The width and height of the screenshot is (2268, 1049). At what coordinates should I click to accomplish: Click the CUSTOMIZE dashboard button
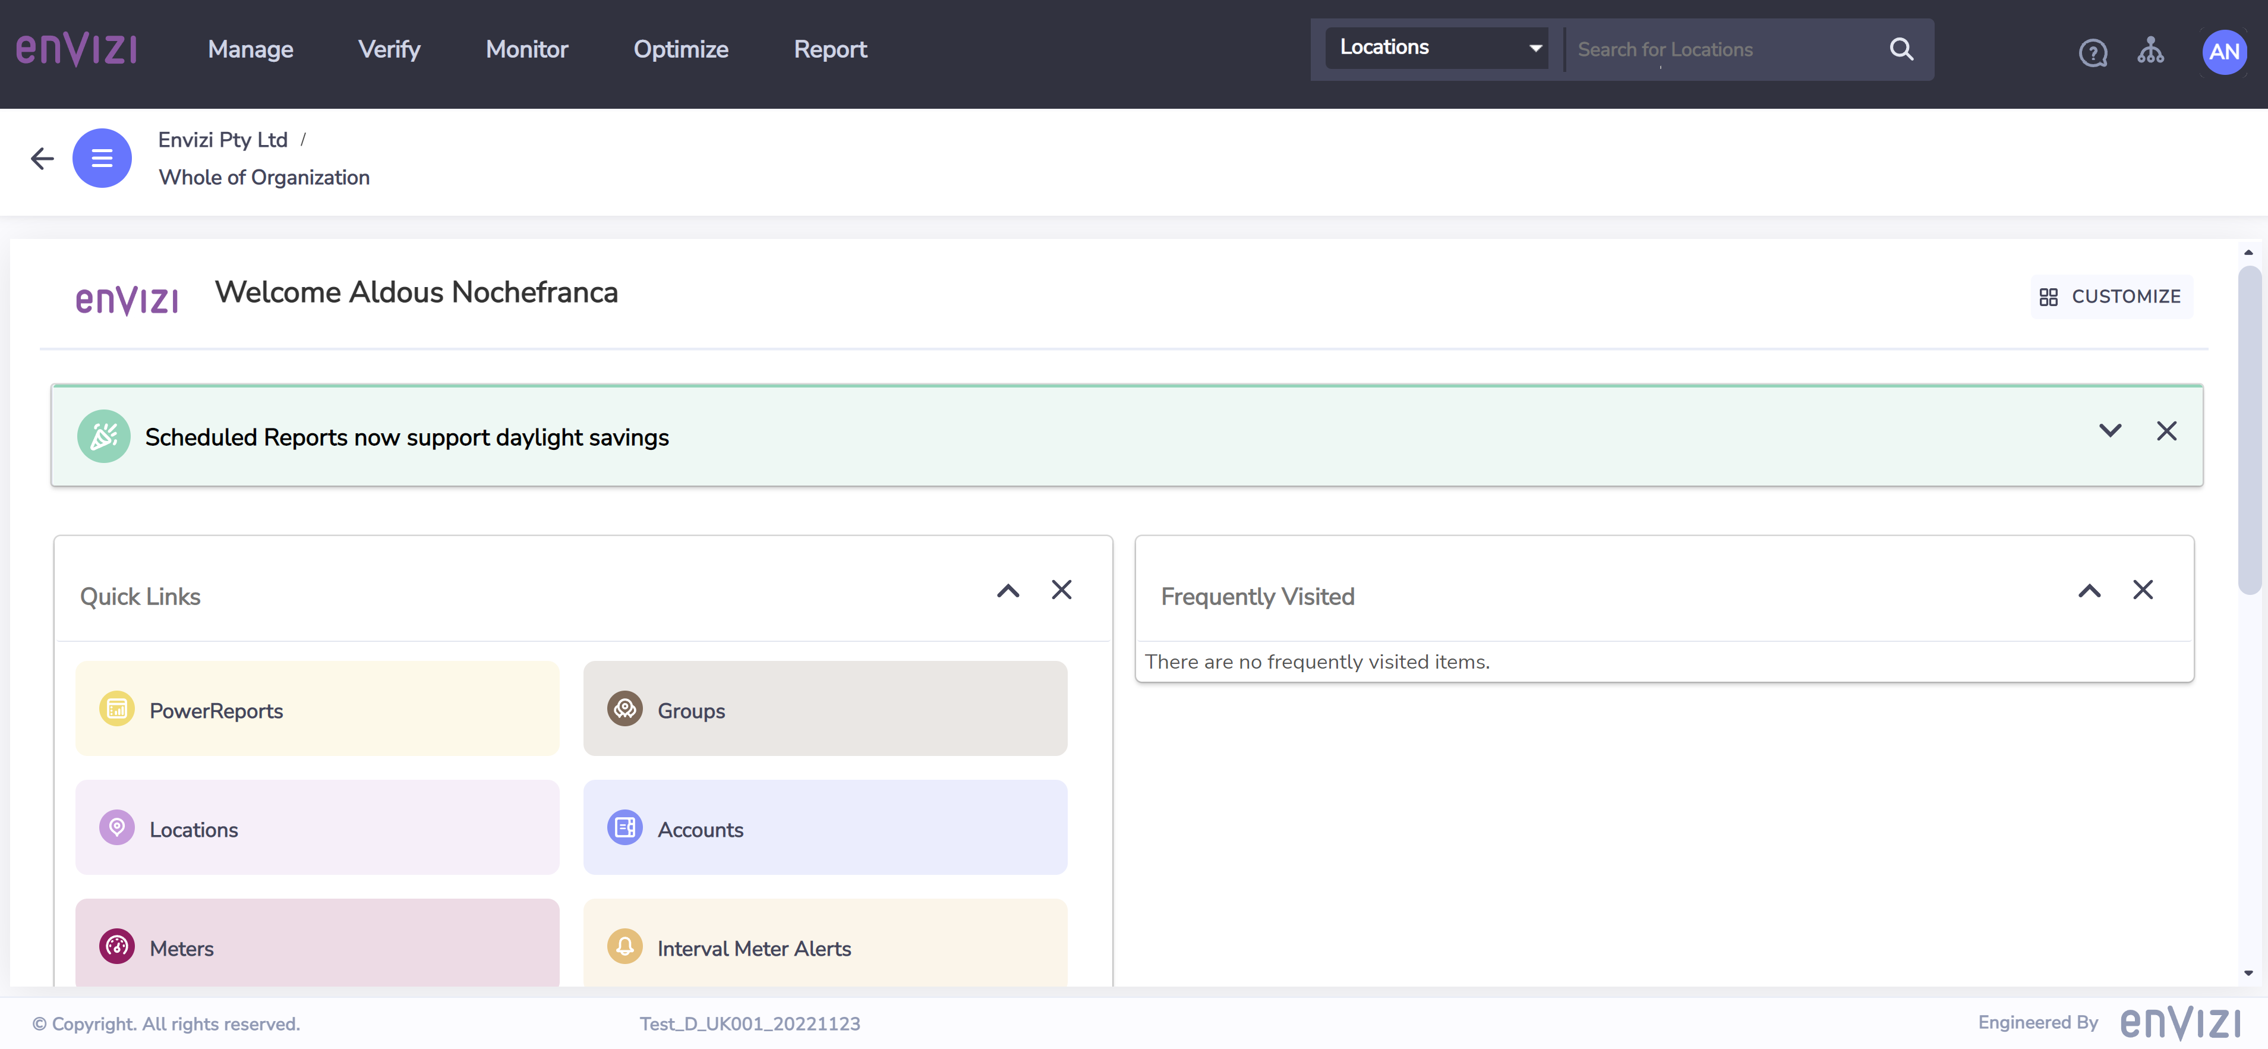(2111, 297)
